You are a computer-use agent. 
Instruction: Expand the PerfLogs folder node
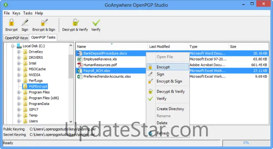click(x=19, y=81)
